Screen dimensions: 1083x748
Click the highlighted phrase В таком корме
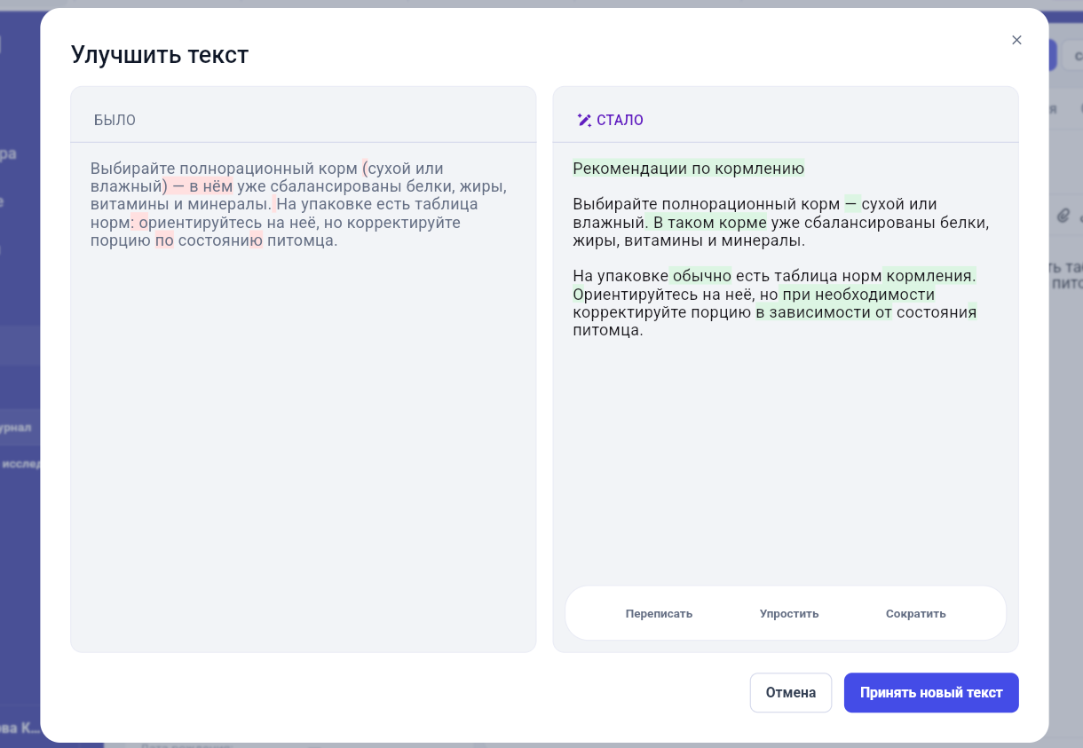(709, 223)
